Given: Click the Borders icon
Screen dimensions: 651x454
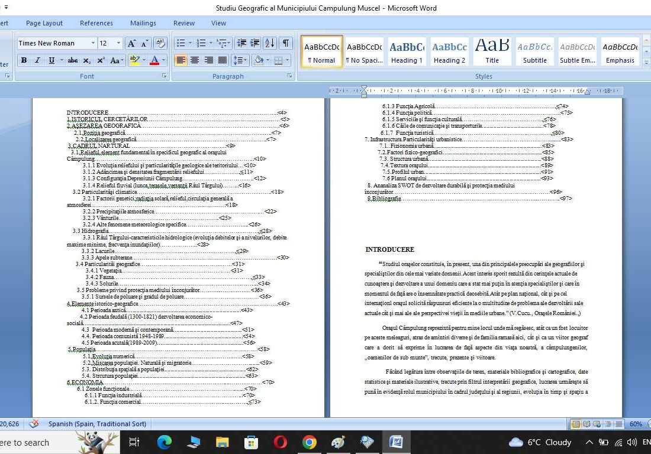Looking at the screenshot, I should pos(278,60).
